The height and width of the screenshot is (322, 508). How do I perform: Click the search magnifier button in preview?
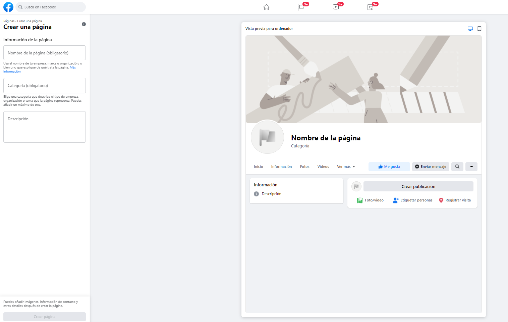click(457, 167)
